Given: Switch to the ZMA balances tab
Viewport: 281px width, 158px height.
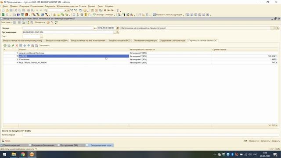Looking at the screenshot, I should (57, 41).
